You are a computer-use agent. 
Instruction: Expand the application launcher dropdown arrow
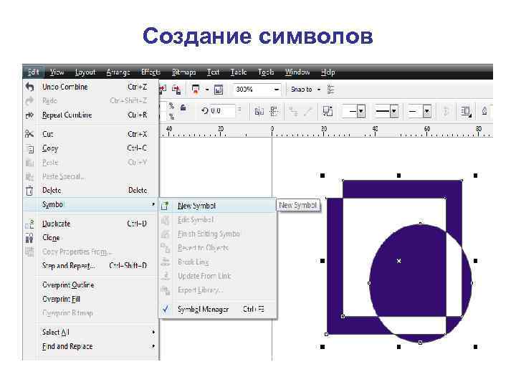click(207, 90)
